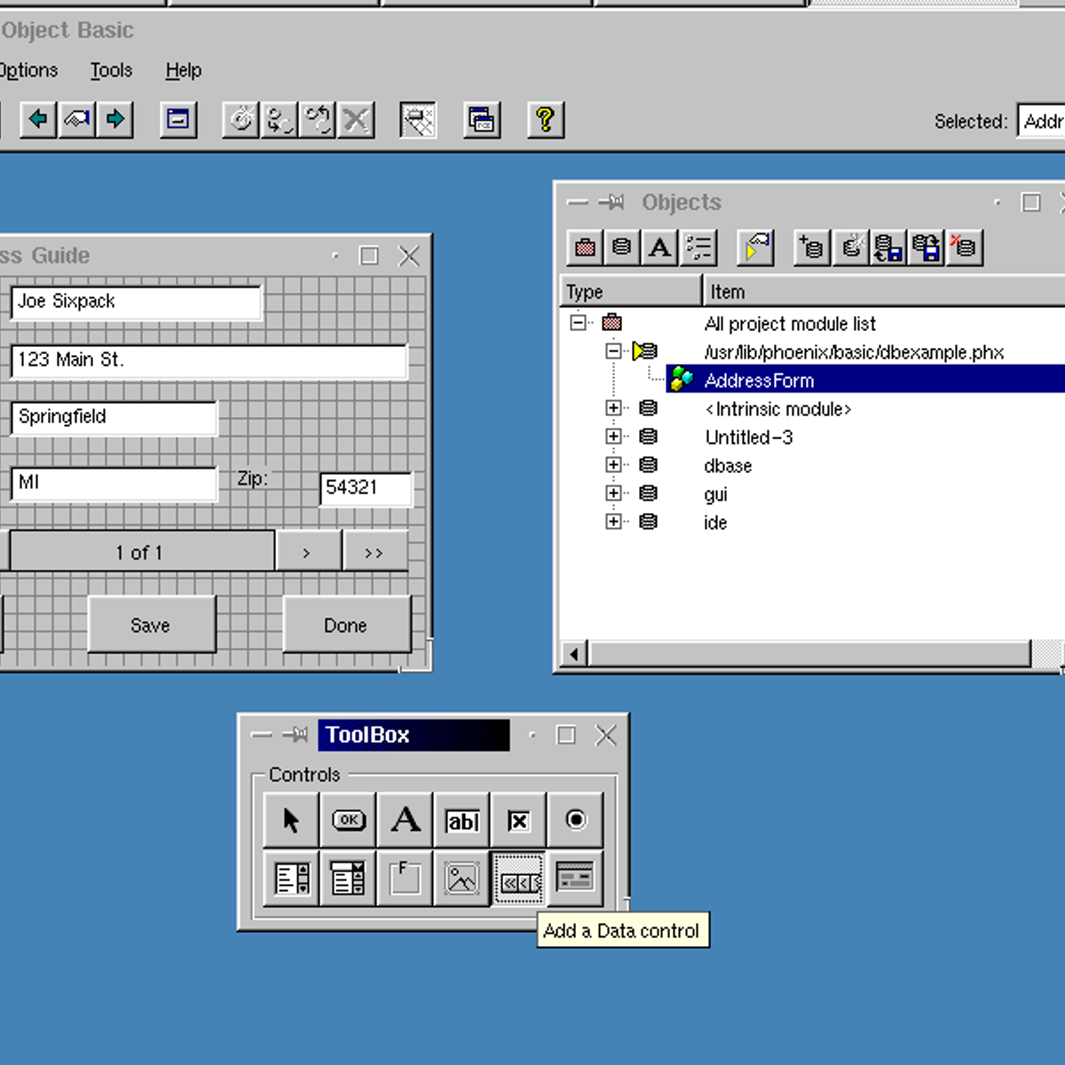Click the teal back arrow toolbar icon
This screenshot has width=1065, height=1065.
pyautogui.click(x=38, y=119)
